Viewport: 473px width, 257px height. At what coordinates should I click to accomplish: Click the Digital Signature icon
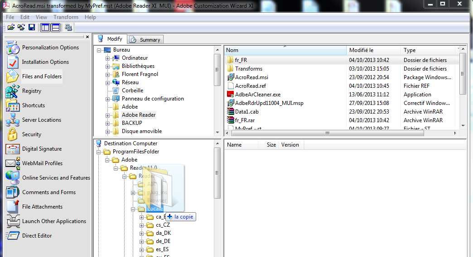point(12,149)
